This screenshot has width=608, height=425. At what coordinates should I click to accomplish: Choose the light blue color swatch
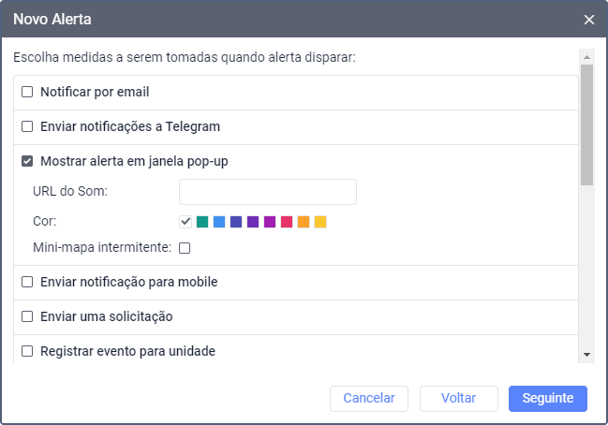tap(219, 222)
